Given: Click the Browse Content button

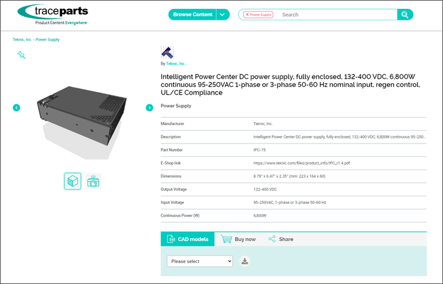Looking at the screenshot, I should [192, 15].
